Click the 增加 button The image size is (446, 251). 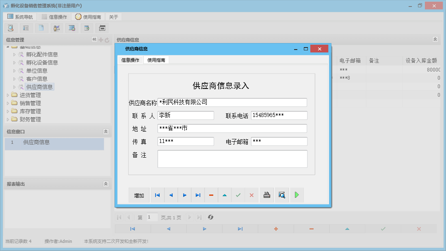[139, 195]
